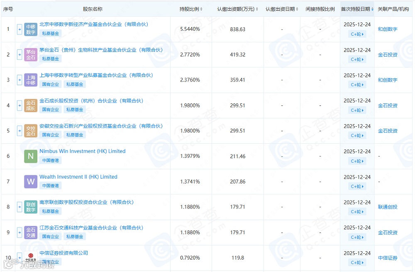Viewport: 415px width, 272px height.
Task: Open 金石投资 link in row 2
Action: coord(388,54)
